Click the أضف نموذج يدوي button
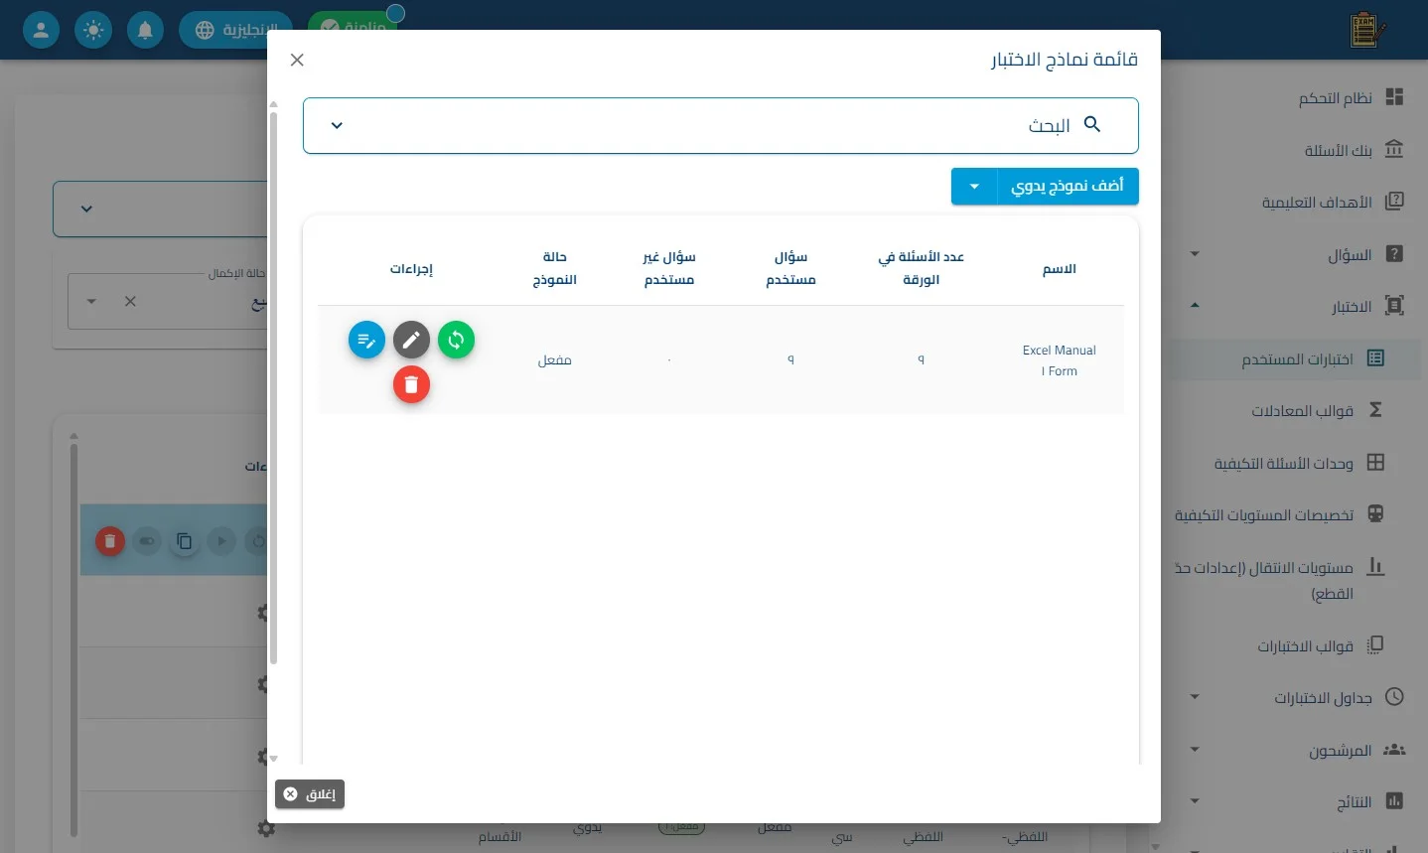Viewport: 1428px width, 853px height. point(1068,187)
